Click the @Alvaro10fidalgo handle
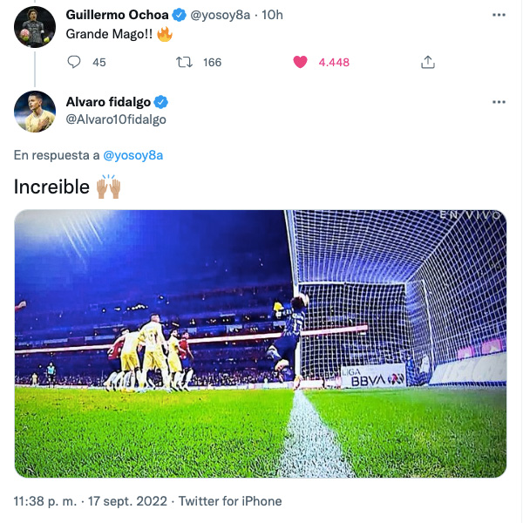Image resolution: width=523 pixels, height=523 pixels. pos(116,119)
